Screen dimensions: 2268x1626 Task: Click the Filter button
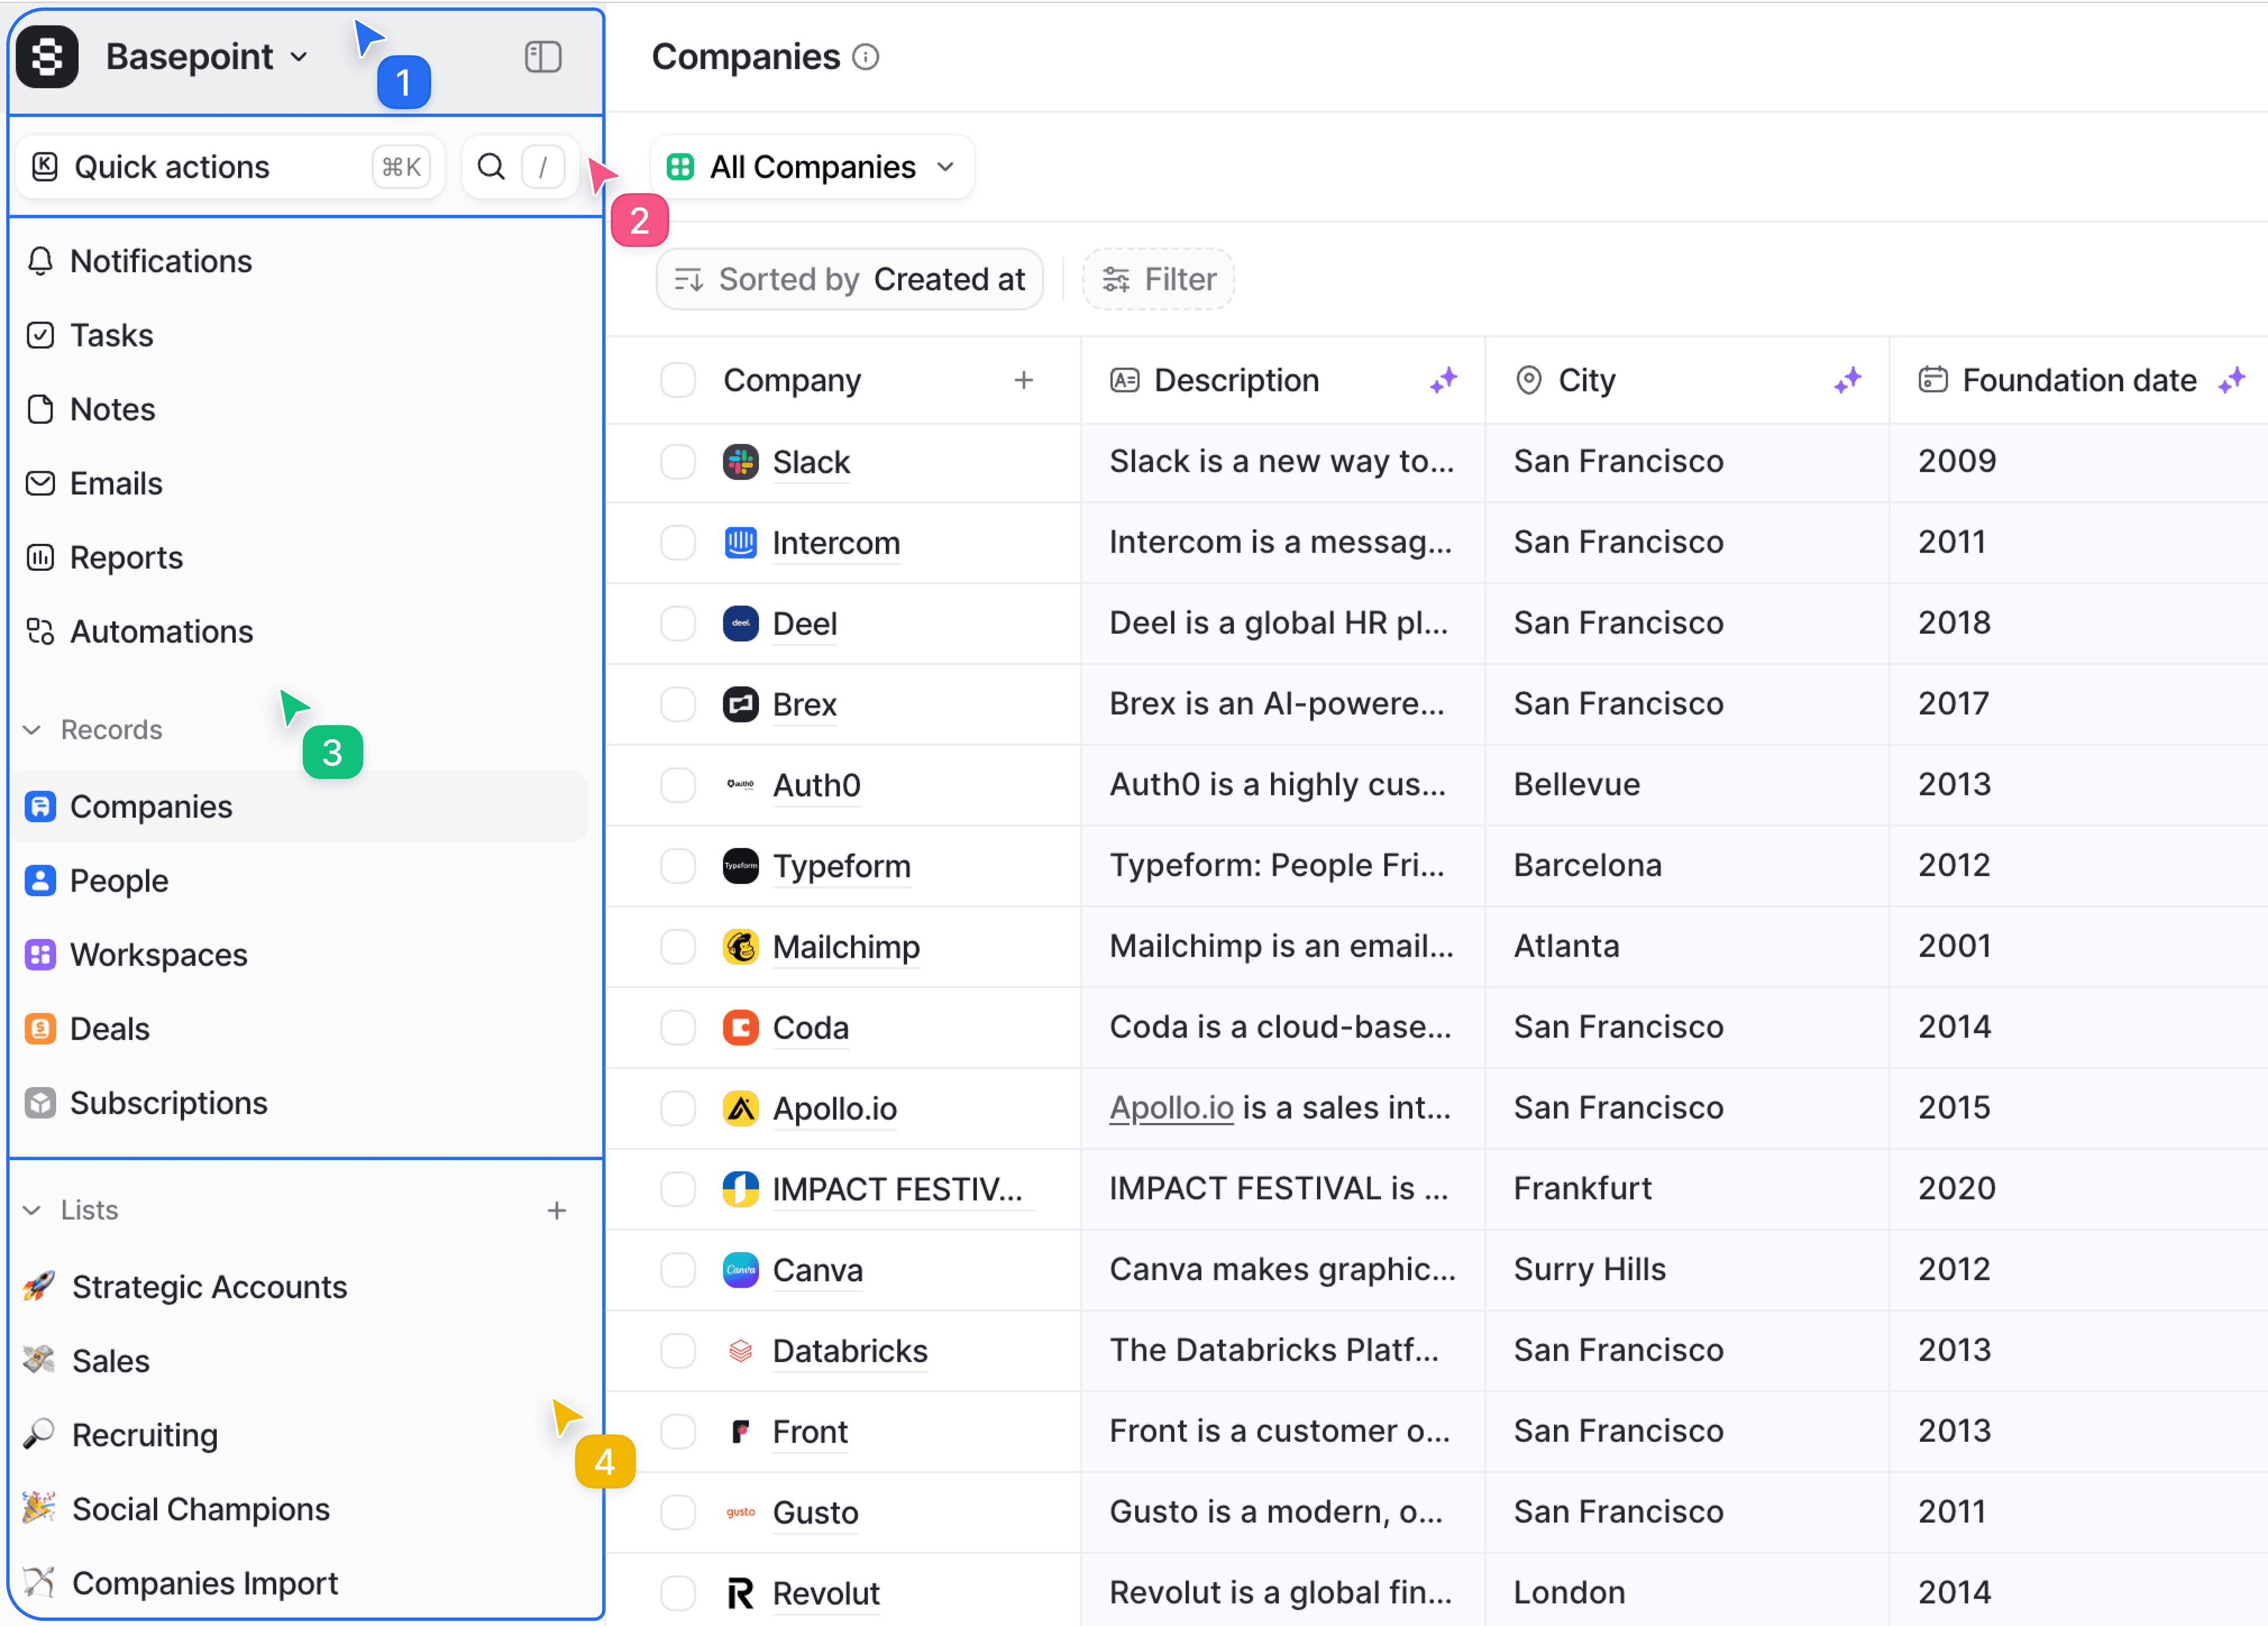(1158, 279)
